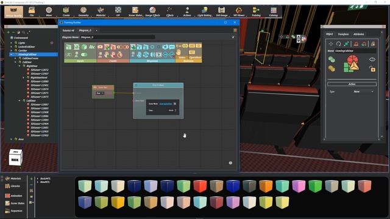The image size is (390, 219).
Task: Click the BACK view cube
Action: (x=15, y=158)
